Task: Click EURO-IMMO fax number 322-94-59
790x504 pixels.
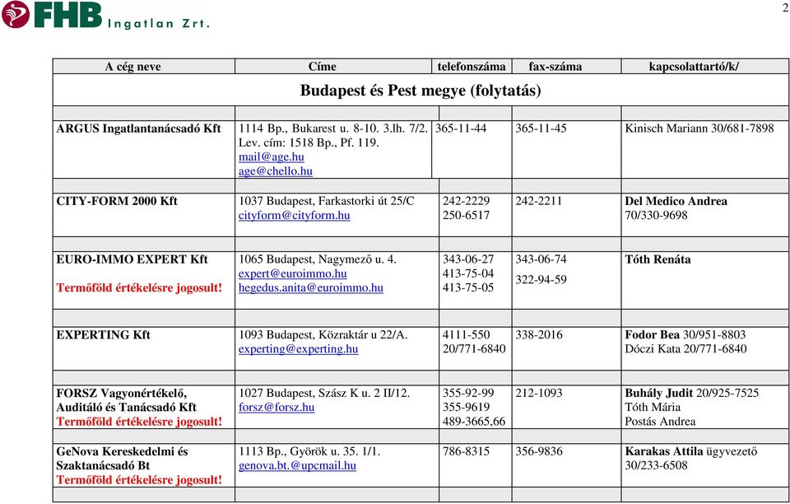Action: [x=541, y=280]
